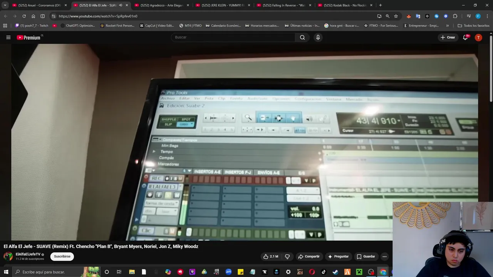
Task: Open Chrome three-dot menu
Action: (488, 16)
